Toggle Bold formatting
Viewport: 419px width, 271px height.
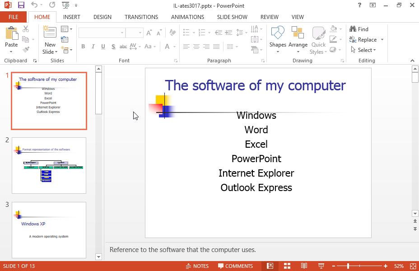point(83,47)
